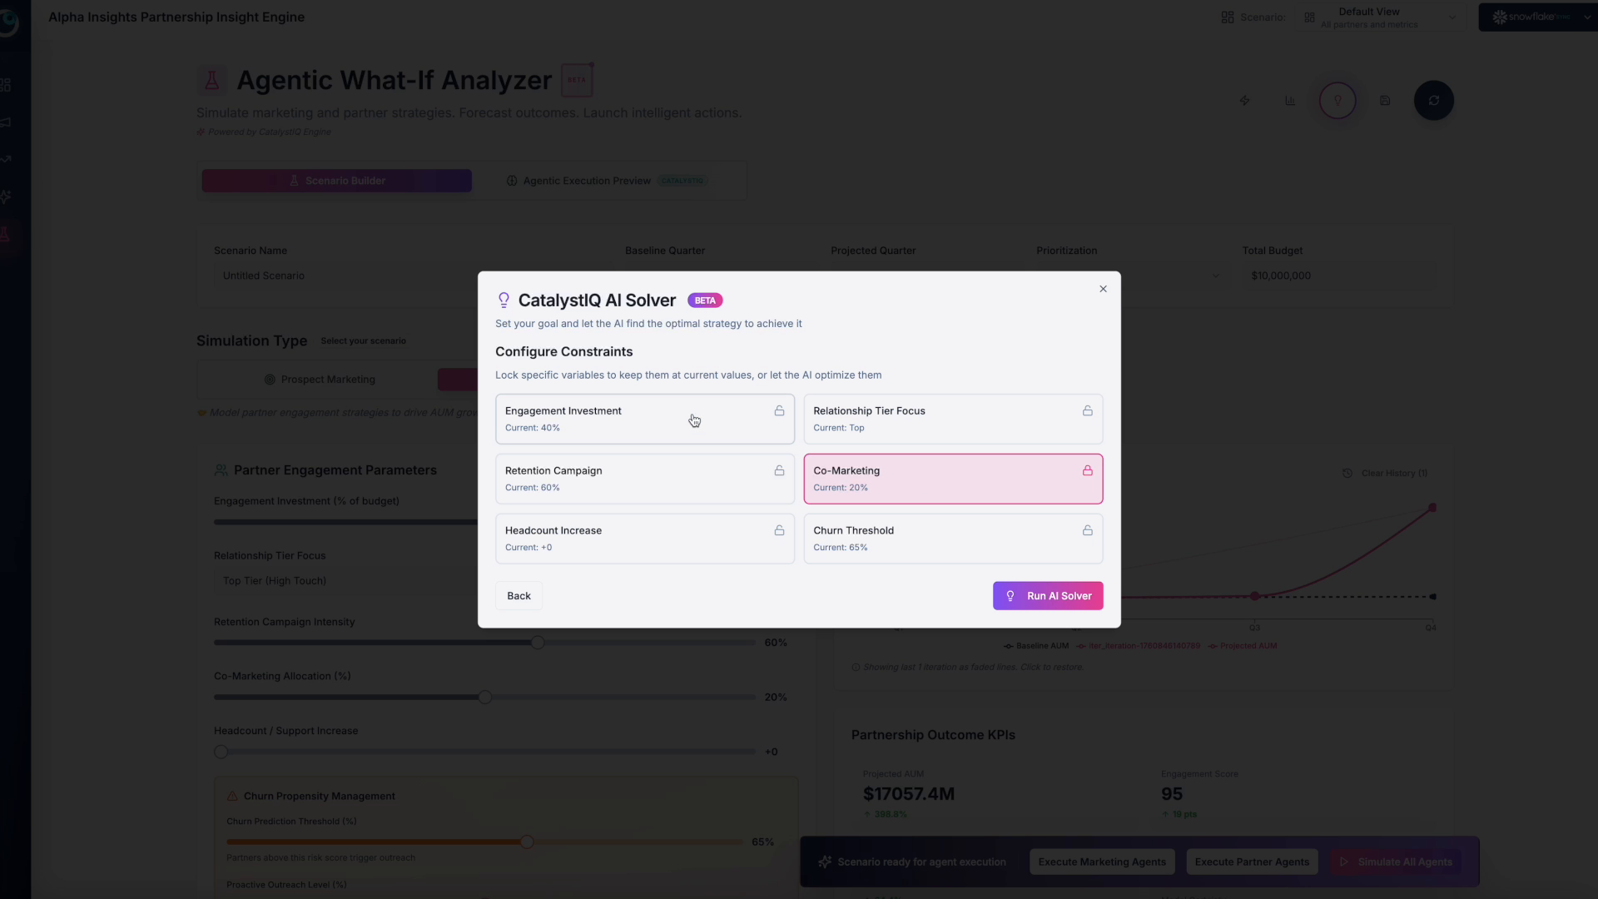This screenshot has height=899, width=1598.
Task: Open the bar chart toolbar icon
Action: click(1290, 101)
